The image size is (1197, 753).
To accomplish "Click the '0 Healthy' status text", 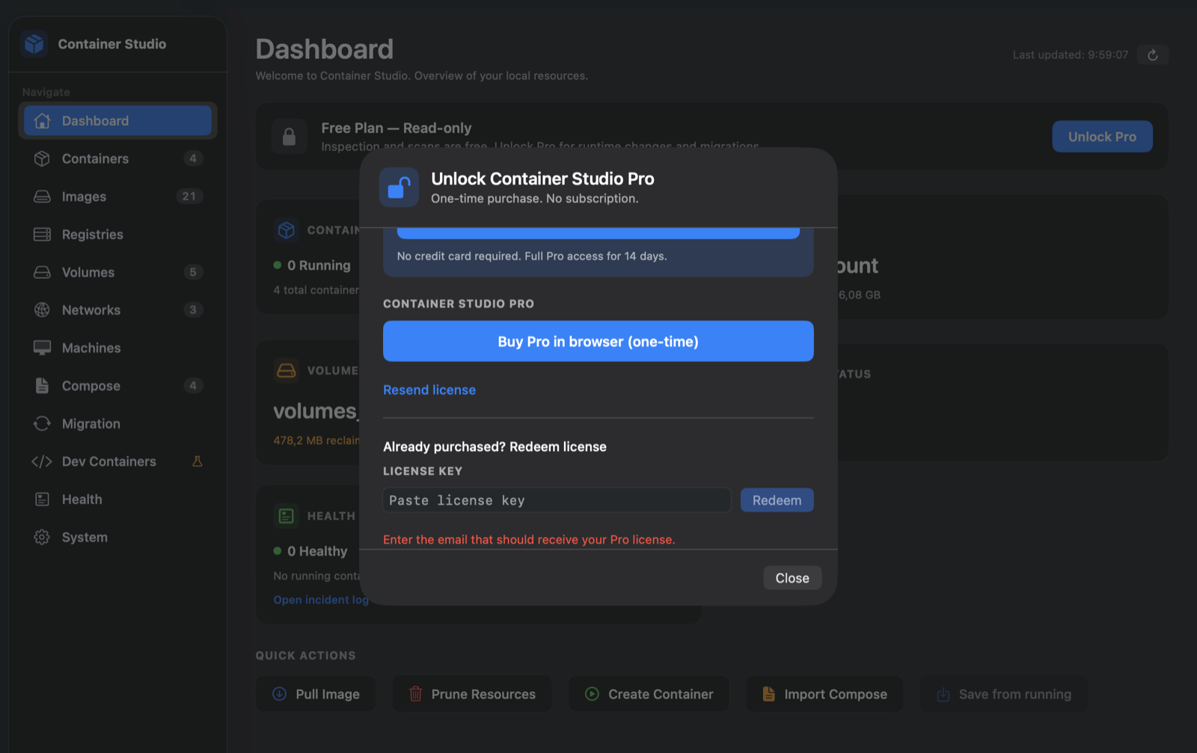I will pos(317,551).
